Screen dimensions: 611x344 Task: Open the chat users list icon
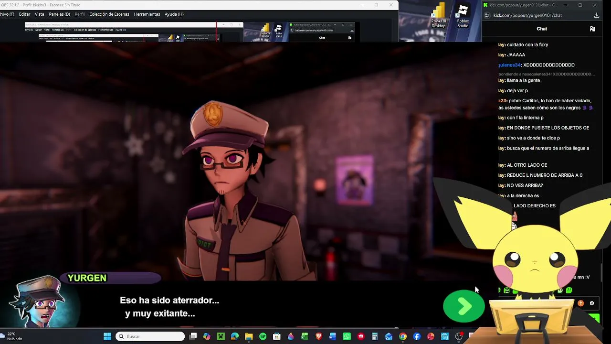pyautogui.click(x=592, y=29)
